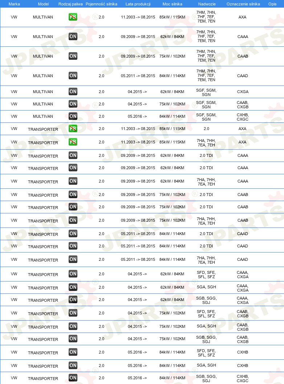Click the Opis column header
Screen dimensions: 284x384
click(x=272, y=4)
